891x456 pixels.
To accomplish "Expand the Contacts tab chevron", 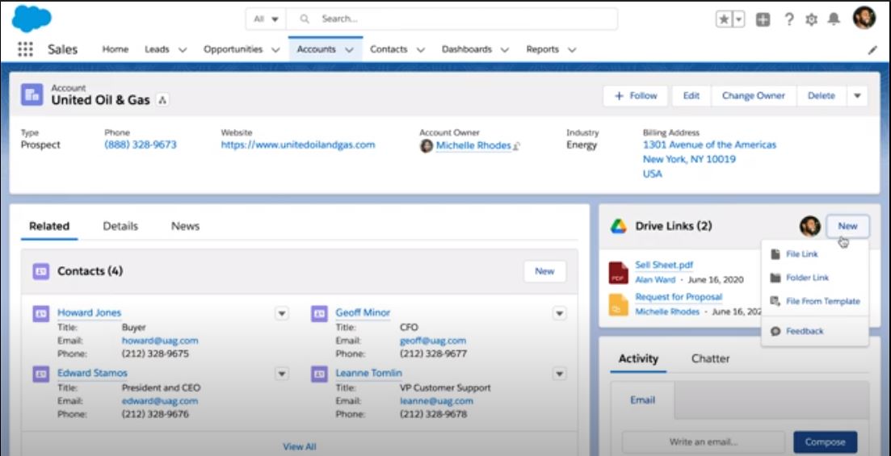I will (x=421, y=50).
